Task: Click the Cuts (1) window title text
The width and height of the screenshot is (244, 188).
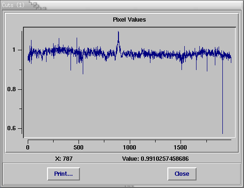Action: coord(13,5)
